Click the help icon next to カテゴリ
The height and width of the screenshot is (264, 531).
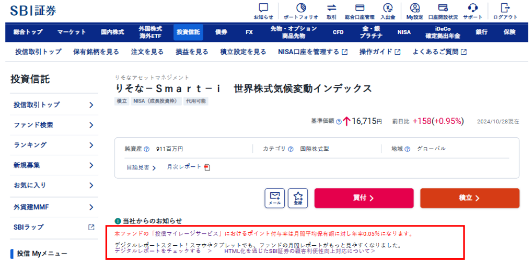pos(291,149)
